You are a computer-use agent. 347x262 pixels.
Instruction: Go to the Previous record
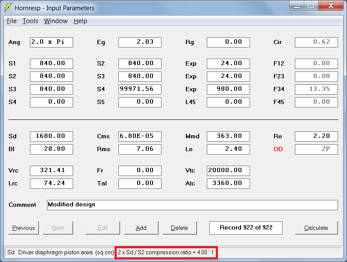tap(24, 228)
